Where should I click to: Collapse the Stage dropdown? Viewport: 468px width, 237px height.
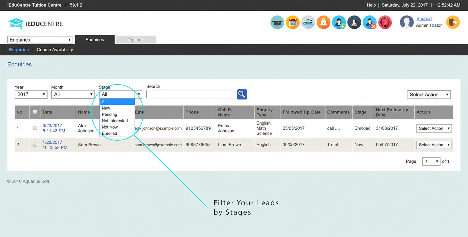pyautogui.click(x=121, y=94)
